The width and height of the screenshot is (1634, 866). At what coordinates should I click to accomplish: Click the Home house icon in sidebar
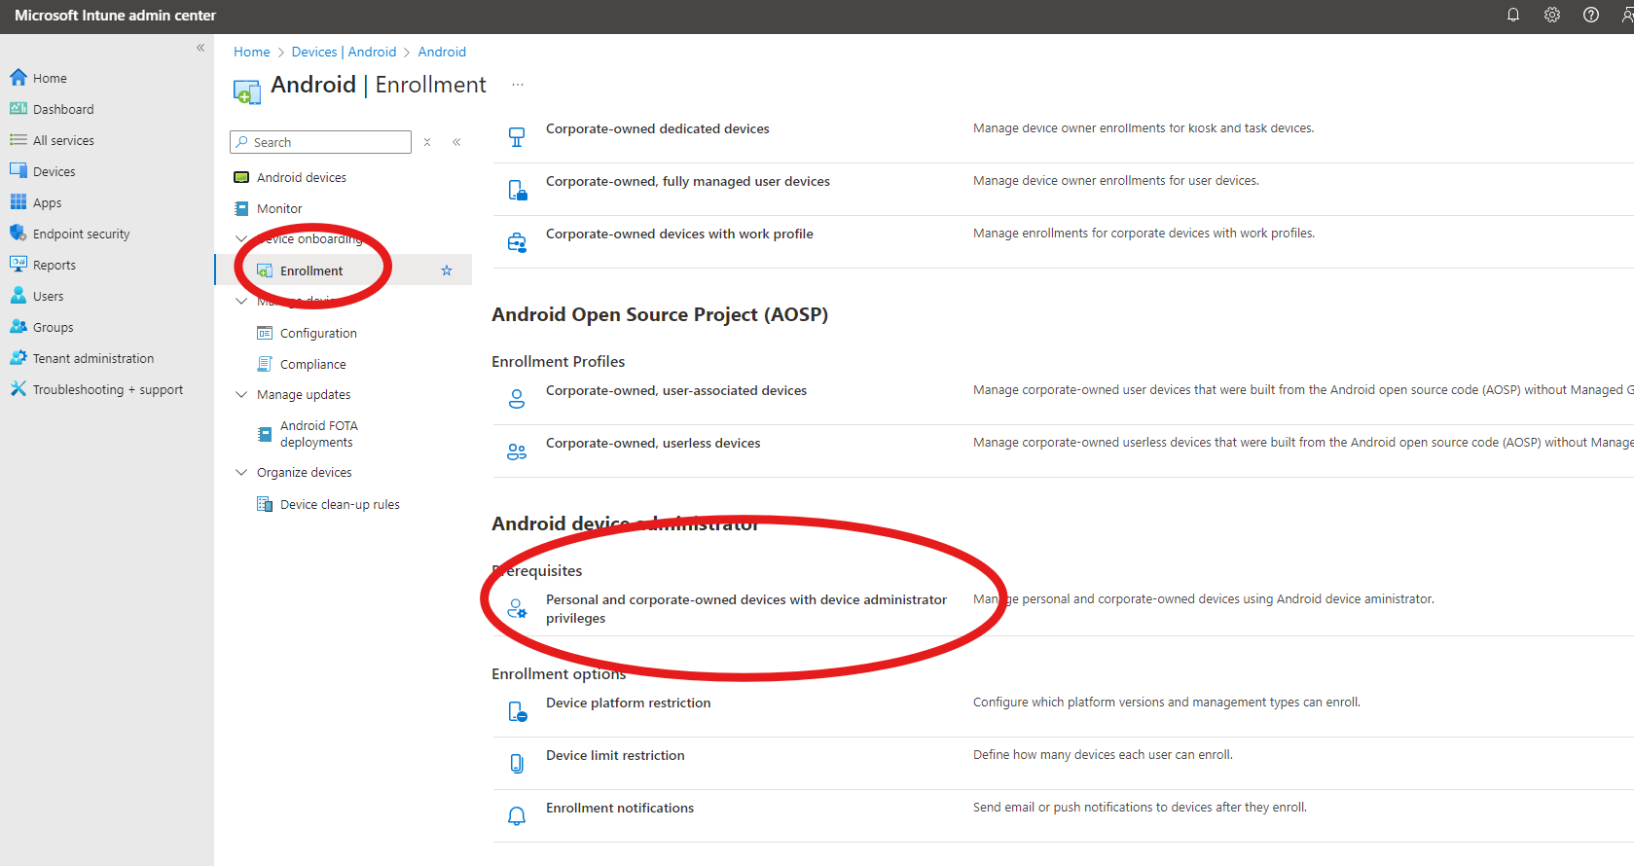[18, 78]
